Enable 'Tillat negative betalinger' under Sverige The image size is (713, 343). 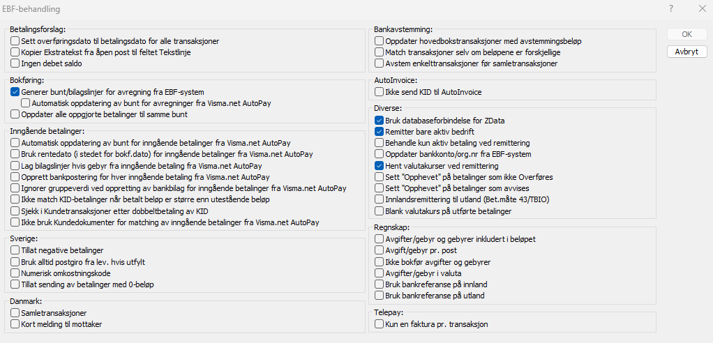point(16,250)
